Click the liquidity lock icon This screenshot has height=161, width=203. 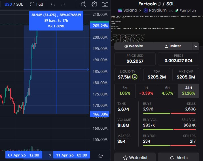point(135,77)
